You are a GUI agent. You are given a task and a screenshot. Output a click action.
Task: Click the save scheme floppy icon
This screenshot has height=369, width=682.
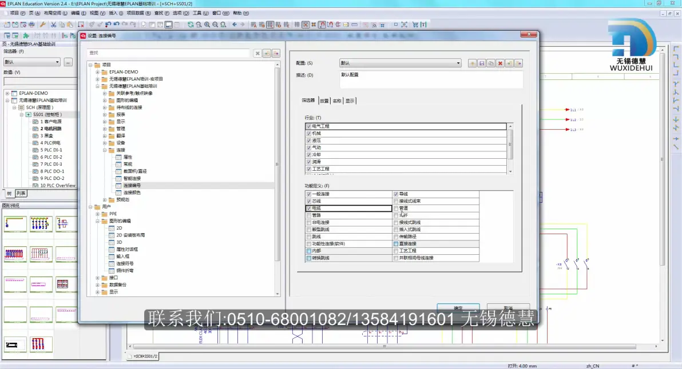(482, 63)
